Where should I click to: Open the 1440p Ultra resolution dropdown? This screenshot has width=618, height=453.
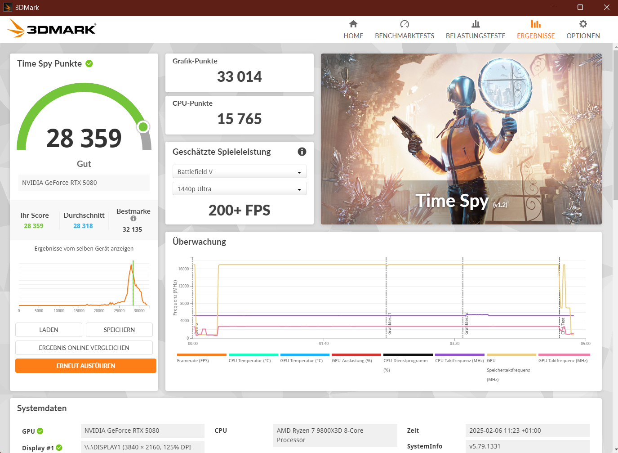click(240, 189)
